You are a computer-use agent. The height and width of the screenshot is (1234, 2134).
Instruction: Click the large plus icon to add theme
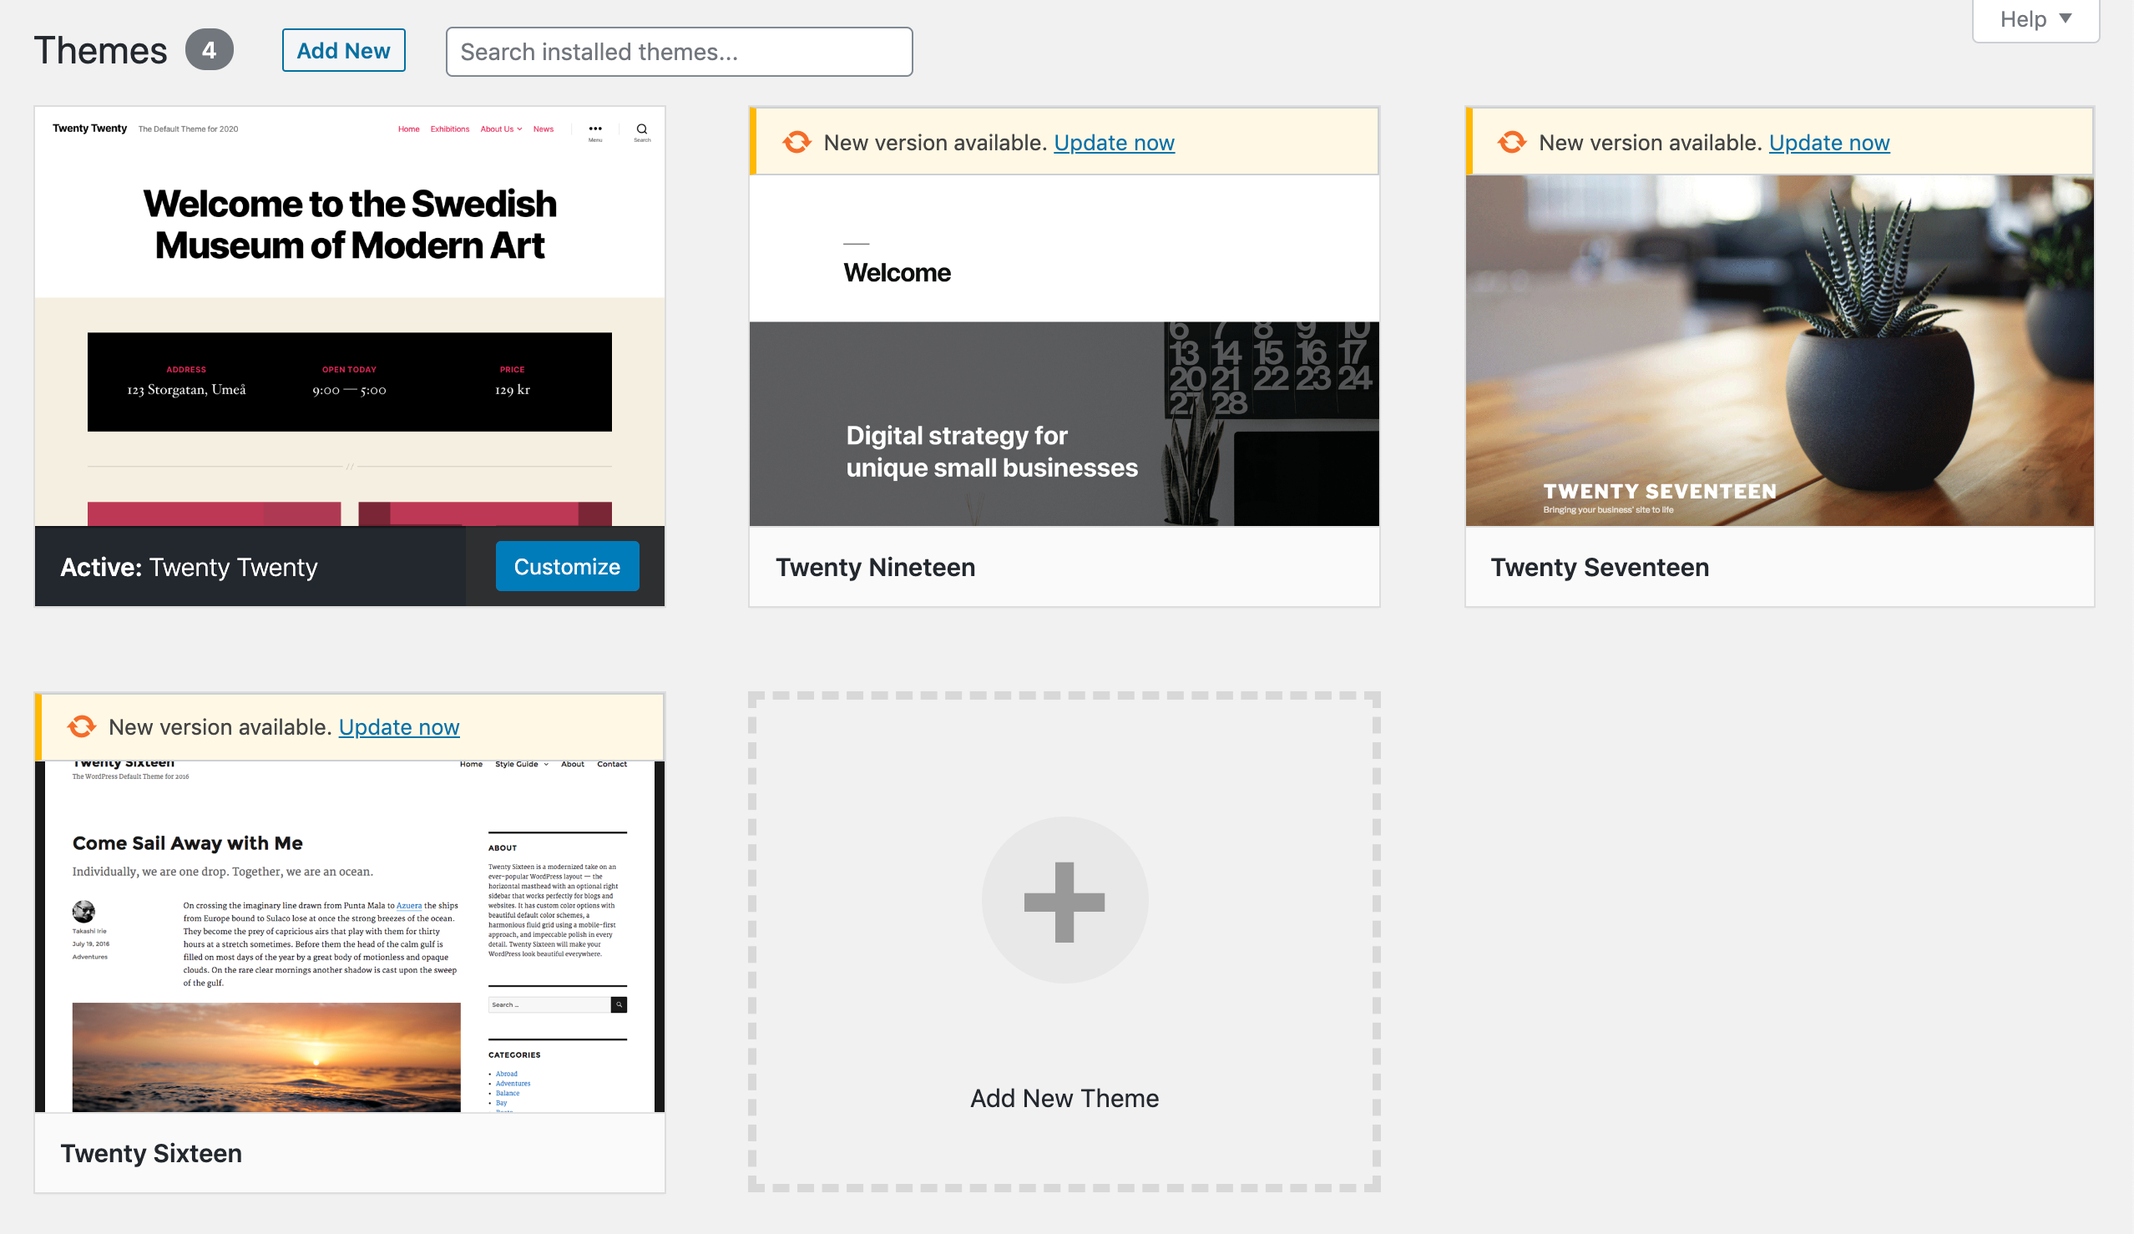coord(1064,901)
